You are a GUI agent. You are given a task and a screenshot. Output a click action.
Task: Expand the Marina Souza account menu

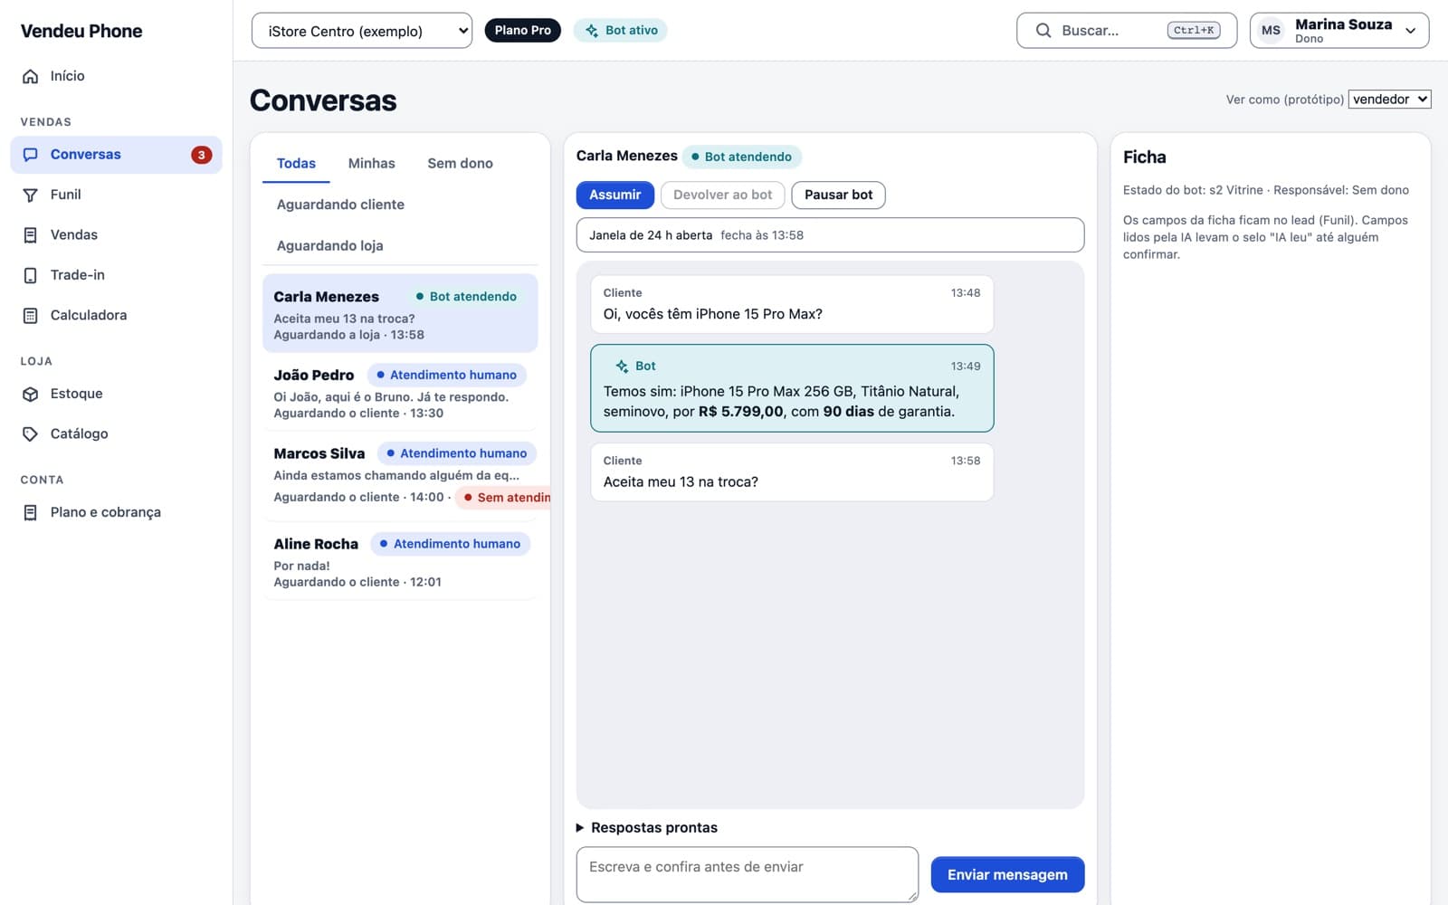[1339, 30]
